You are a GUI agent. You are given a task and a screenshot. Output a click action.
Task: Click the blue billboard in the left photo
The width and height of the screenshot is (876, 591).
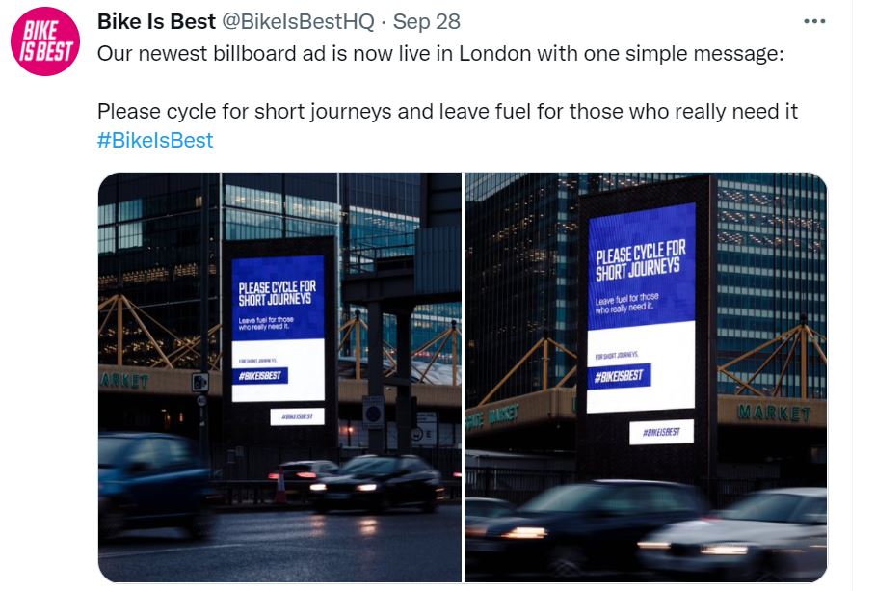coord(279,328)
